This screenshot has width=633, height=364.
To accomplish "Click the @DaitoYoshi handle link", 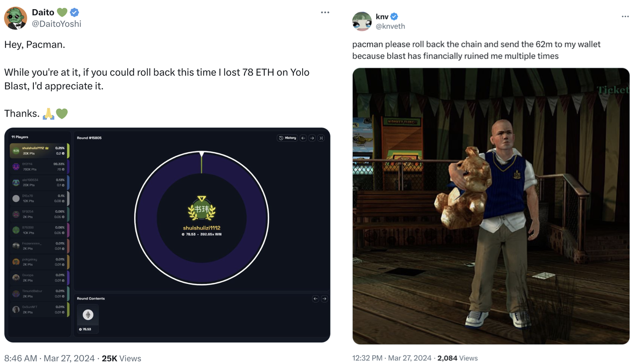I will [56, 24].
